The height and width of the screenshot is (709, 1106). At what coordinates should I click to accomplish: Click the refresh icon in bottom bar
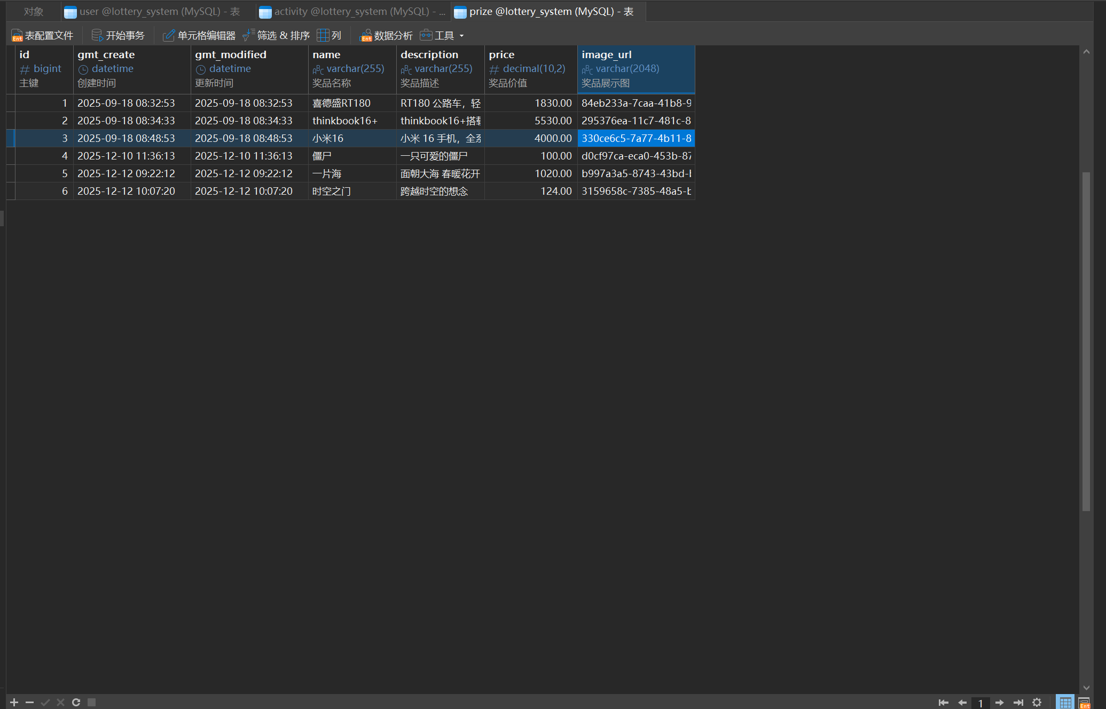pos(76,702)
